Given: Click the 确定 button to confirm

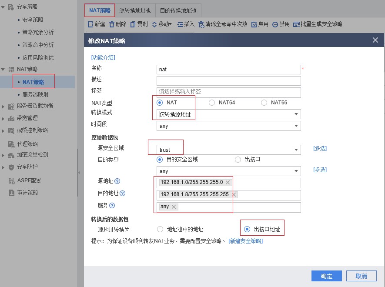Looking at the screenshot, I should [326, 276].
